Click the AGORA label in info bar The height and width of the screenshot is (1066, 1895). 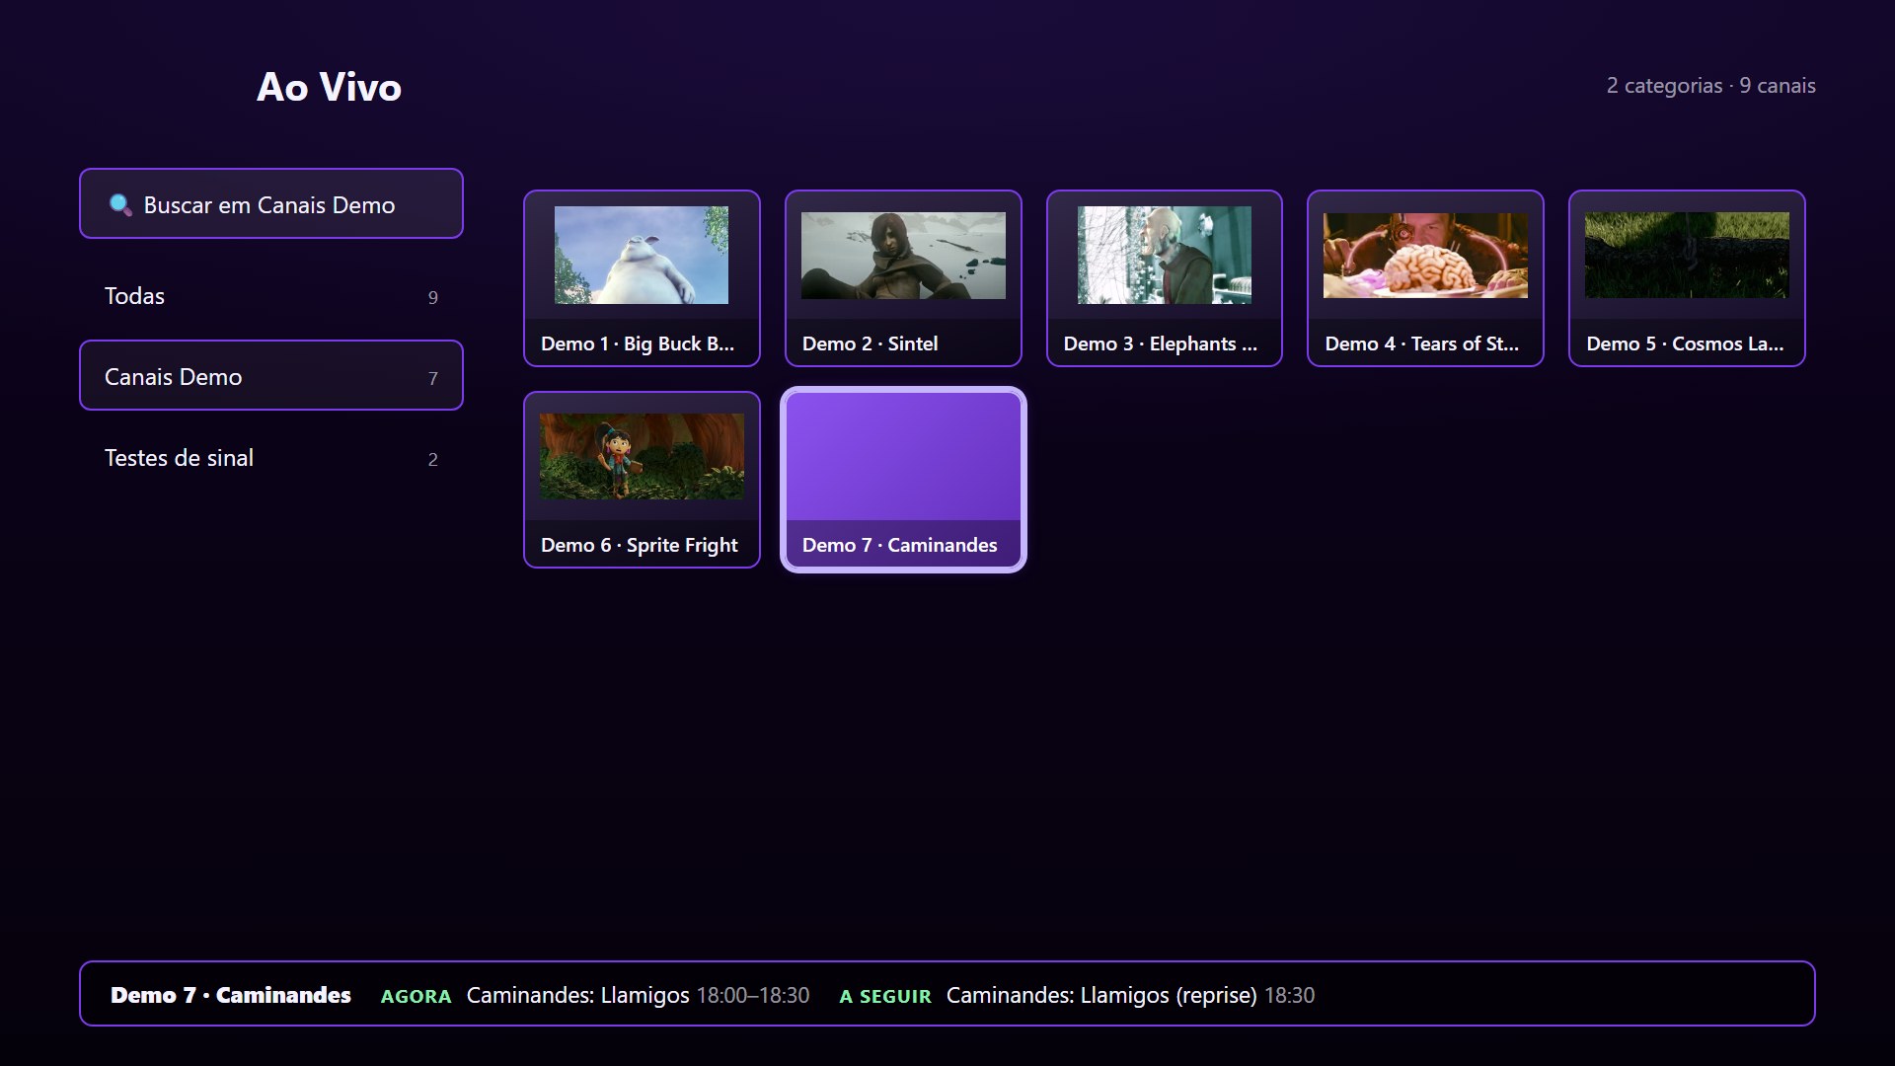tap(416, 996)
